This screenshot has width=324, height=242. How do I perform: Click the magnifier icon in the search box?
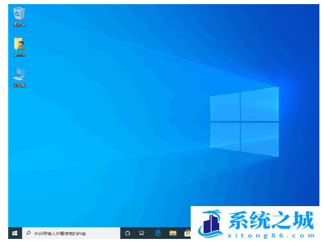coord(29,233)
